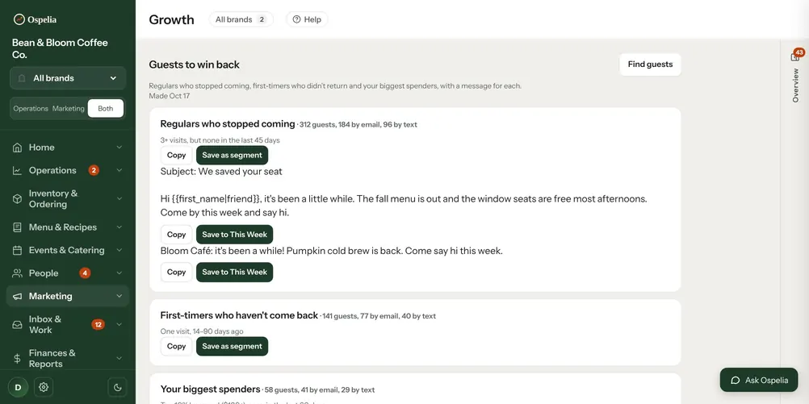Click the chat bubble icon in Ask Ospelia

[736, 381]
